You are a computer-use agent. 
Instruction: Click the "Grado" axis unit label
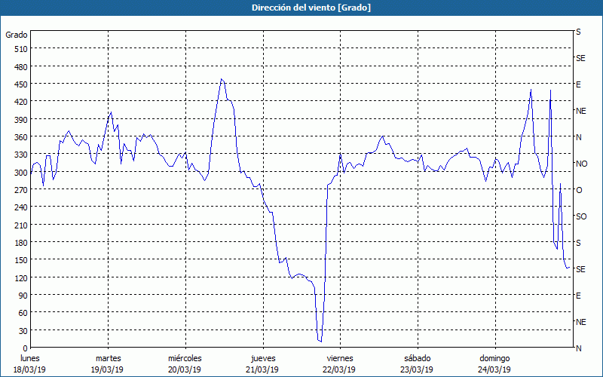[x=16, y=35]
